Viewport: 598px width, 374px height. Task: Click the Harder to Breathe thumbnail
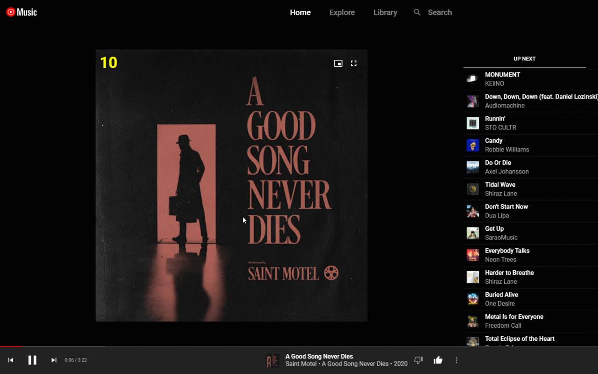point(473,277)
